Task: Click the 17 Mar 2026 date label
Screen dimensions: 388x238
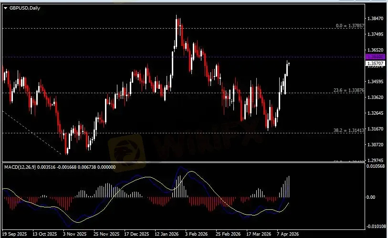Action: click(x=259, y=234)
